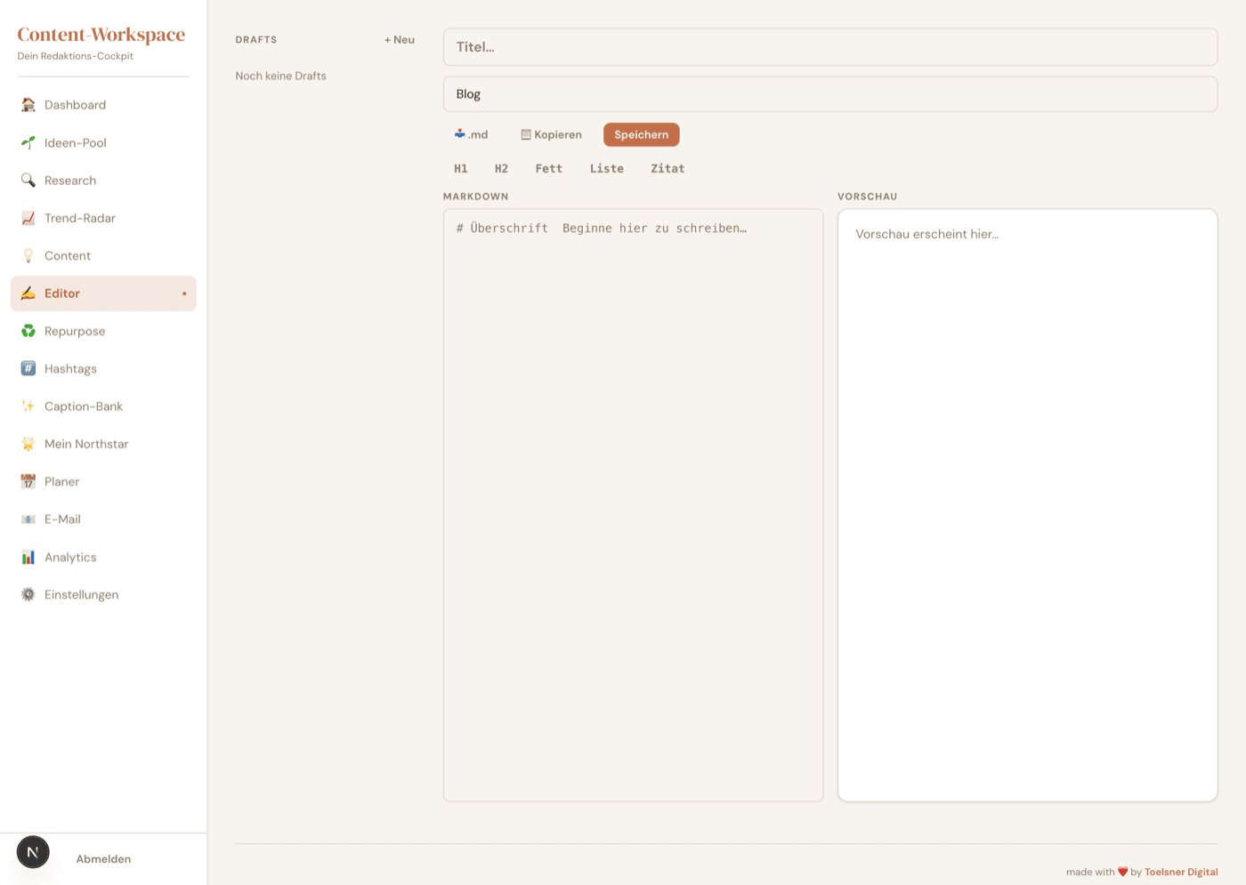
Task: Click the Repurpose recycle icon
Action: click(x=28, y=331)
